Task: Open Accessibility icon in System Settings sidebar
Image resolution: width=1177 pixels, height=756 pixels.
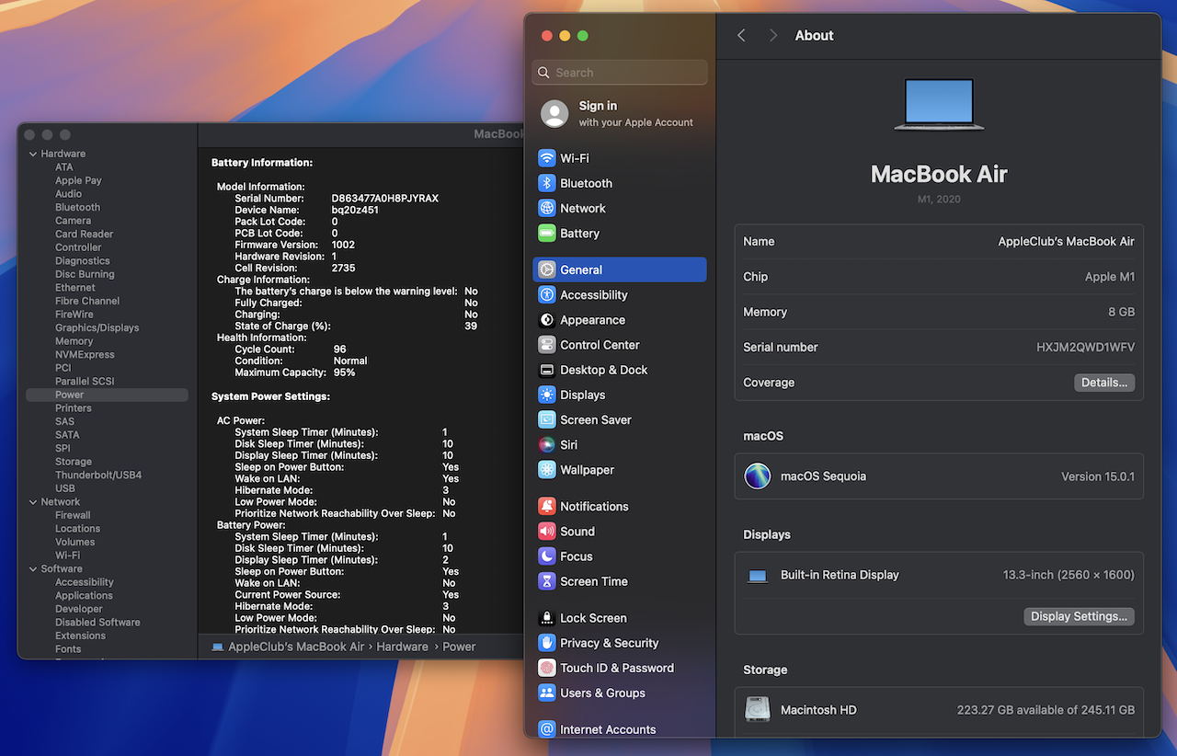Action: [x=547, y=294]
